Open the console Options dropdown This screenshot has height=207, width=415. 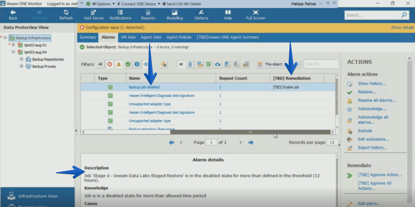[104, 4]
